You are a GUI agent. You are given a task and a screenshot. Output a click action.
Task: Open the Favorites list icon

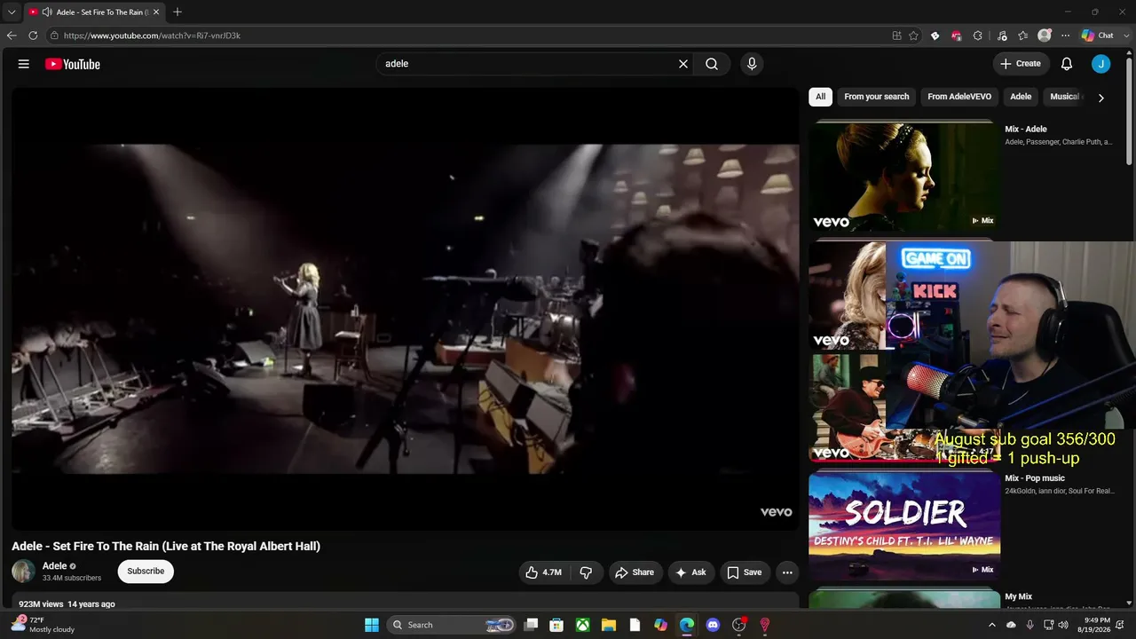[1023, 35]
